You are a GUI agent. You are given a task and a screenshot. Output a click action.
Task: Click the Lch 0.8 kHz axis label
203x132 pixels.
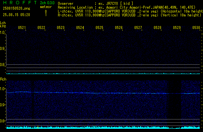point(2,65)
